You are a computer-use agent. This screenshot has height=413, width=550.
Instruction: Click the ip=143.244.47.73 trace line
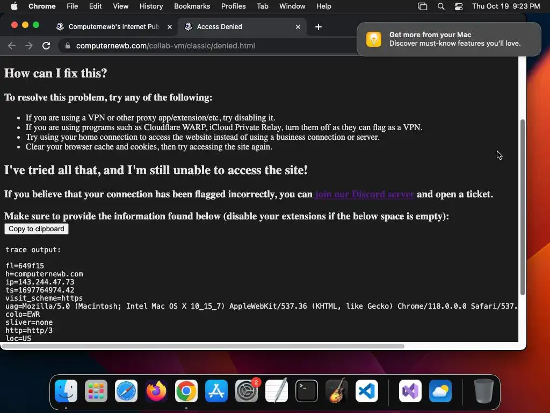click(x=40, y=282)
